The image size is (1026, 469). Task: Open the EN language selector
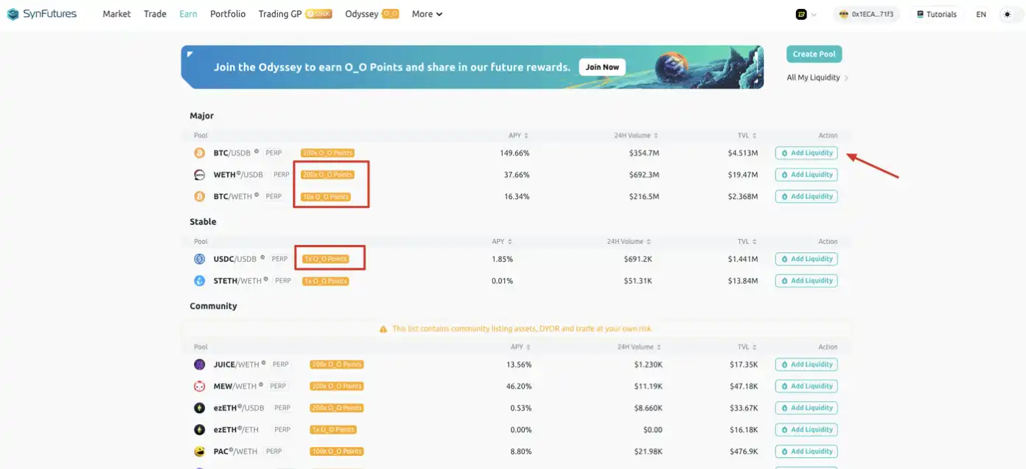[981, 13]
